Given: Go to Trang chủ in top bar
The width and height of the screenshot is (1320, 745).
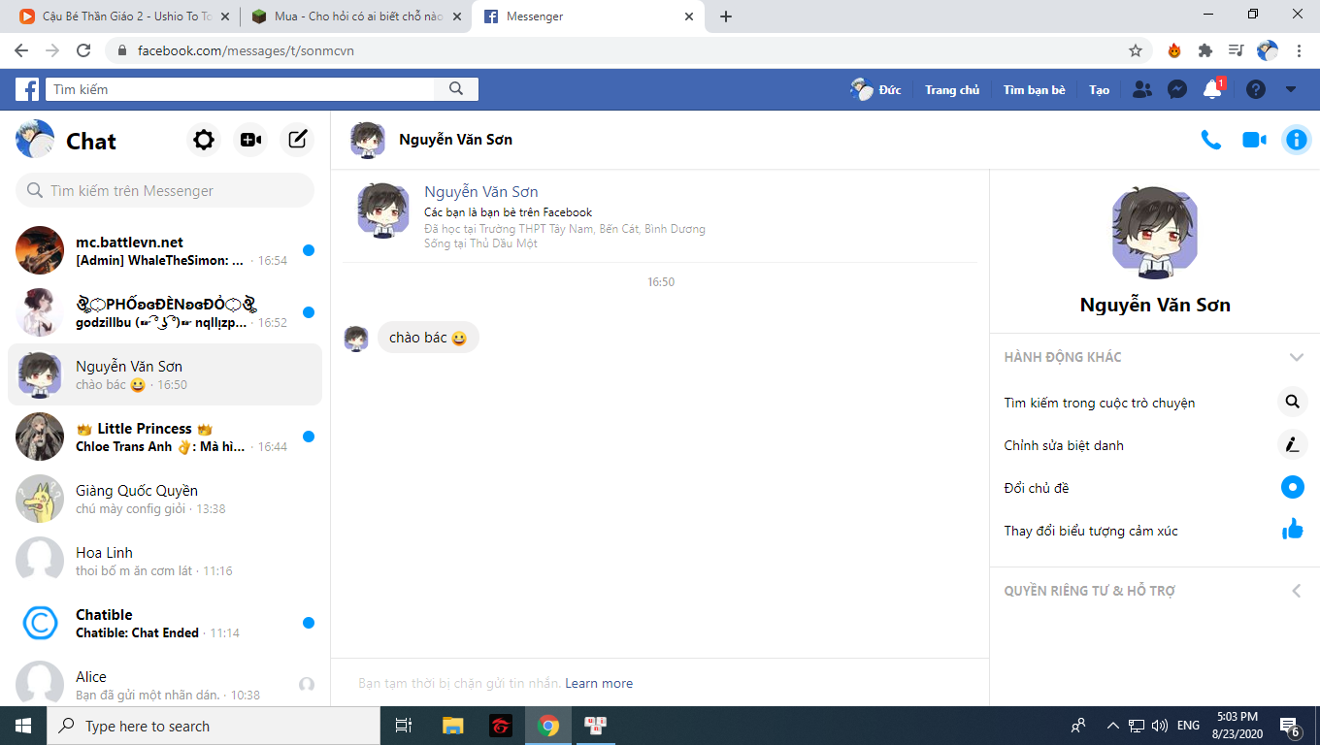Looking at the screenshot, I should click(x=951, y=89).
